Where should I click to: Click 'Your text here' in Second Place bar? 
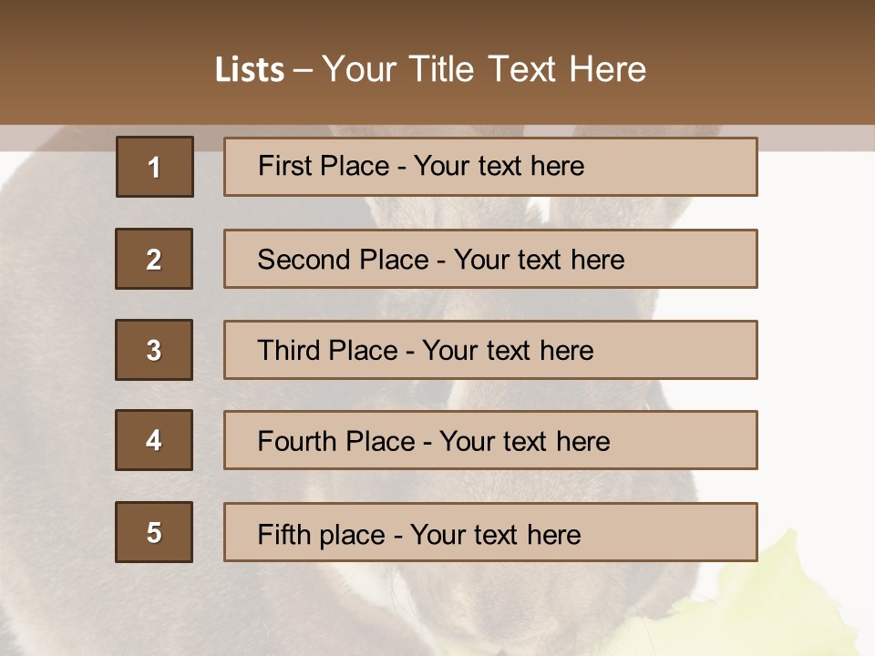coord(539,260)
